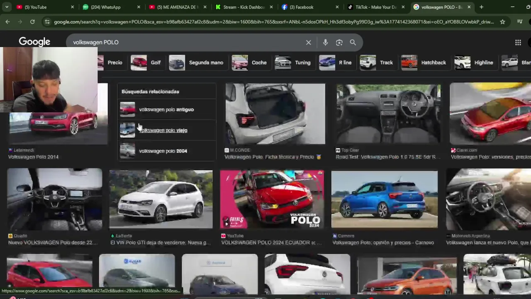Start voice search with the microphone icon
The image size is (531, 299).
pos(325,42)
